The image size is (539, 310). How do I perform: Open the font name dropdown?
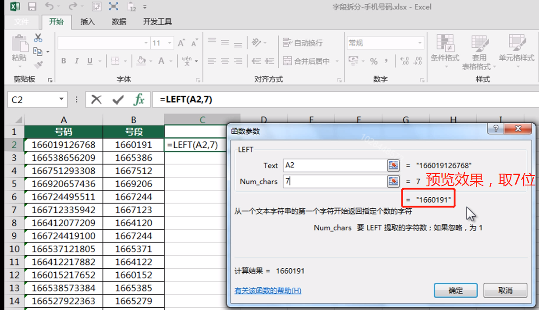click(146, 43)
